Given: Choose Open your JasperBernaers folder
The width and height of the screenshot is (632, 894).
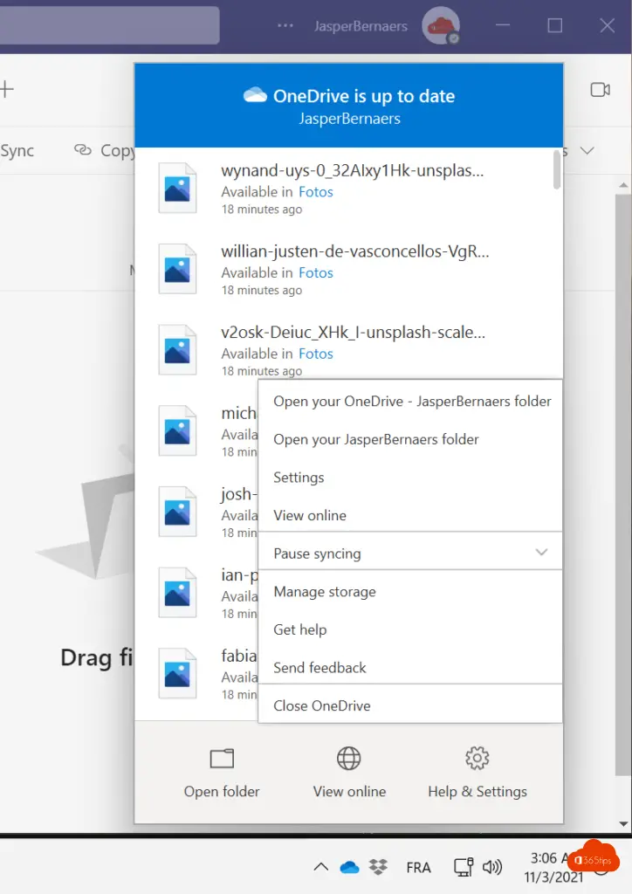Looking at the screenshot, I should point(410,439).
